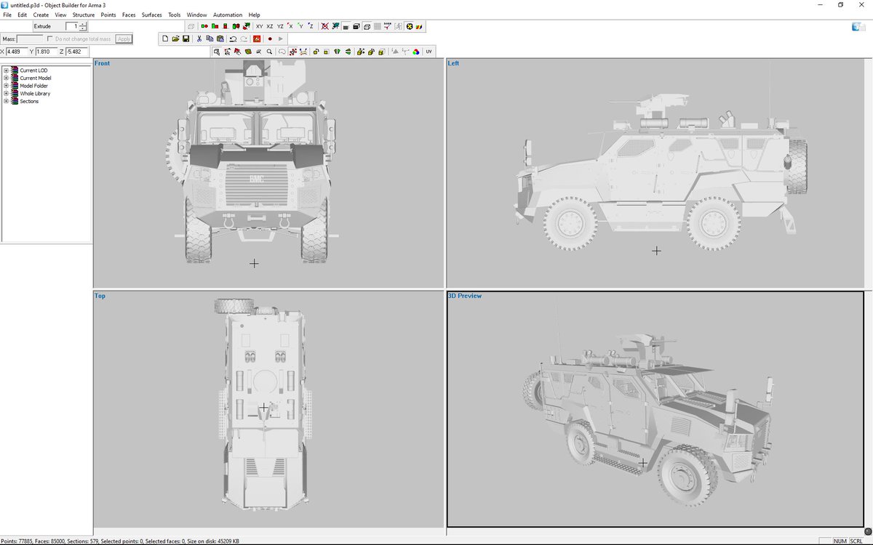Select Current LOD in tree
The height and width of the screenshot is (545, 873).
[x=33, y=70]
